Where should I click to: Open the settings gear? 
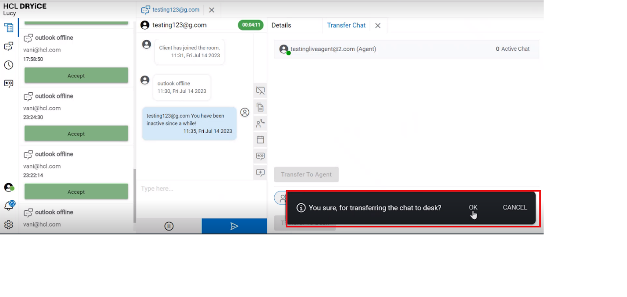pyautogui.click(x=9, y=225)
